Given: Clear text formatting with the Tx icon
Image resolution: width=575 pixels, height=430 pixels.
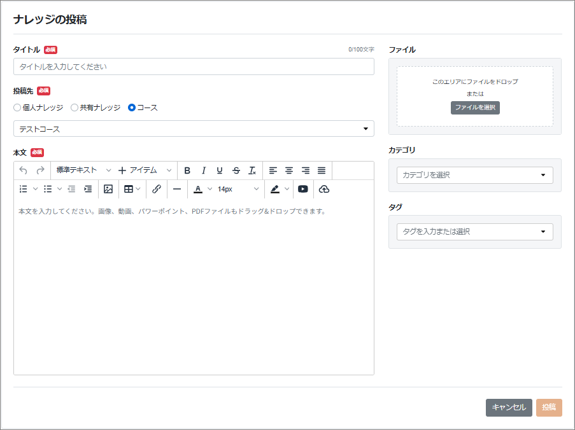Looking at the screenshot, I should (x=252, y=170).
